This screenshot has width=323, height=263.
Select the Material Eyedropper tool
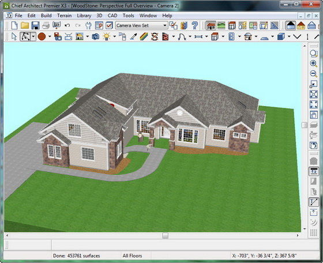(133, 37)
